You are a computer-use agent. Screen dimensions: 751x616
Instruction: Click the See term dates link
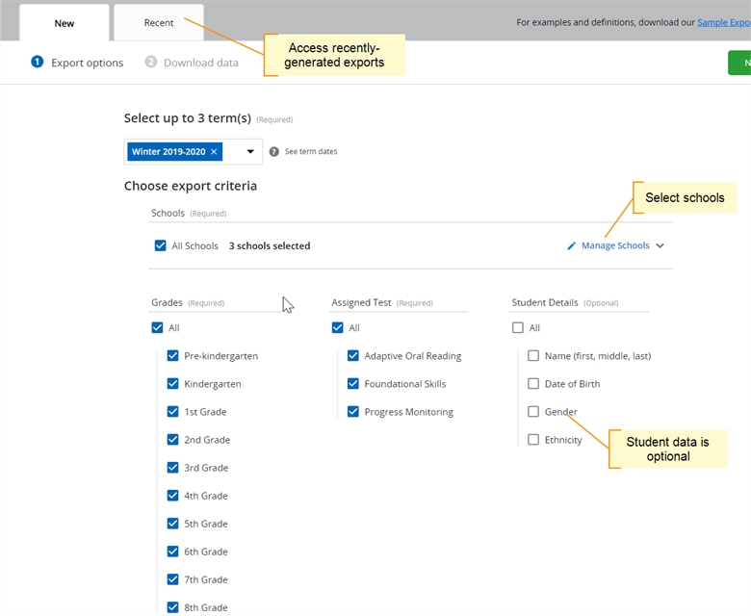tap(311, 152)
